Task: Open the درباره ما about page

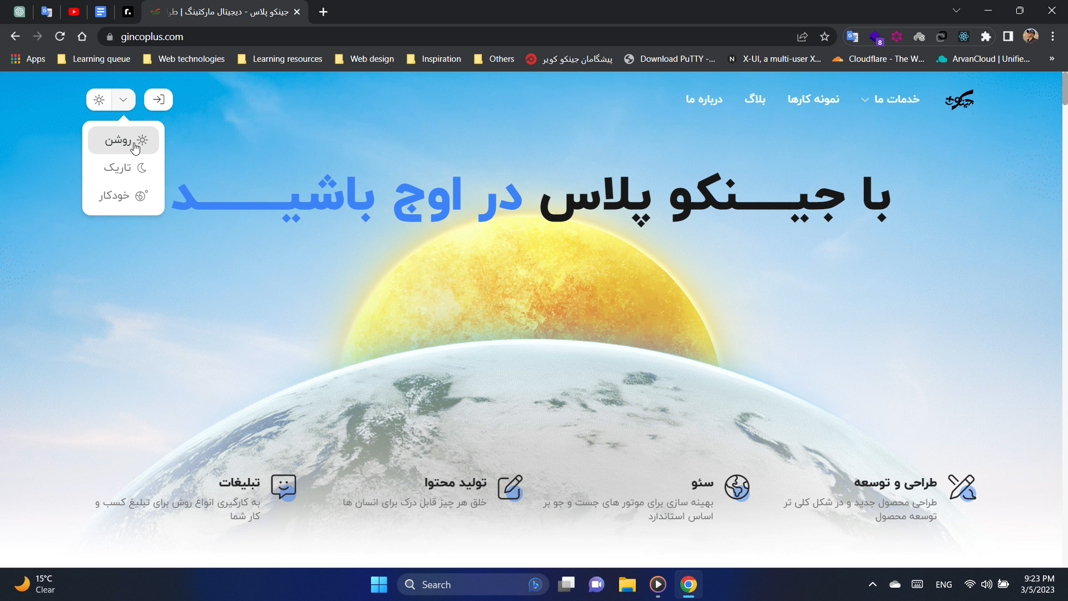Action: click(704, 99)
